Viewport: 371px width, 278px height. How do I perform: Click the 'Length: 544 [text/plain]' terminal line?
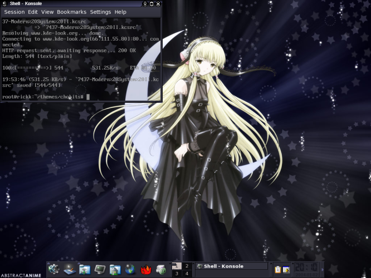click(x=37, y=56)
